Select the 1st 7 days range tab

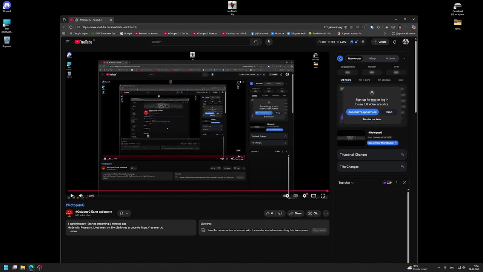pyautogui.click(x=365, y=80)
